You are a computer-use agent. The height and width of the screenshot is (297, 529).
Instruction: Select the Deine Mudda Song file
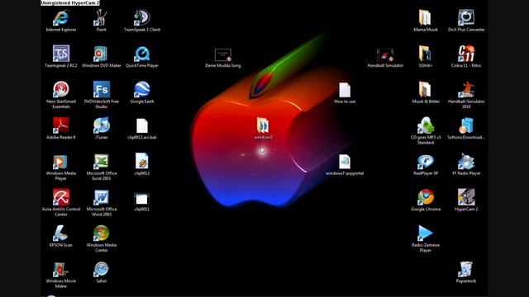[223, 55]
